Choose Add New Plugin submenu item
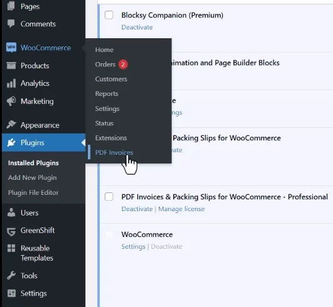Screen dimensions: 333x307 32,177
